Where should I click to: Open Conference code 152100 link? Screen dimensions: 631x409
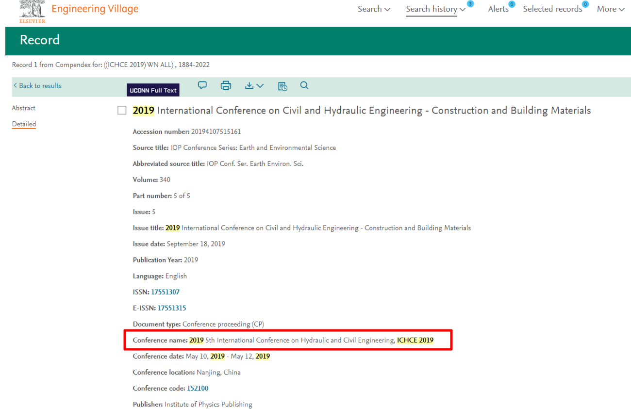point(198,388)
